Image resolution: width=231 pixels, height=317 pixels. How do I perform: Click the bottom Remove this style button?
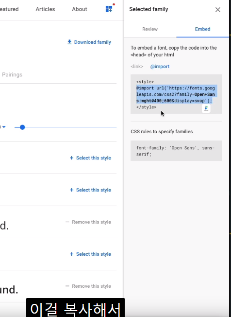[88, 286]
